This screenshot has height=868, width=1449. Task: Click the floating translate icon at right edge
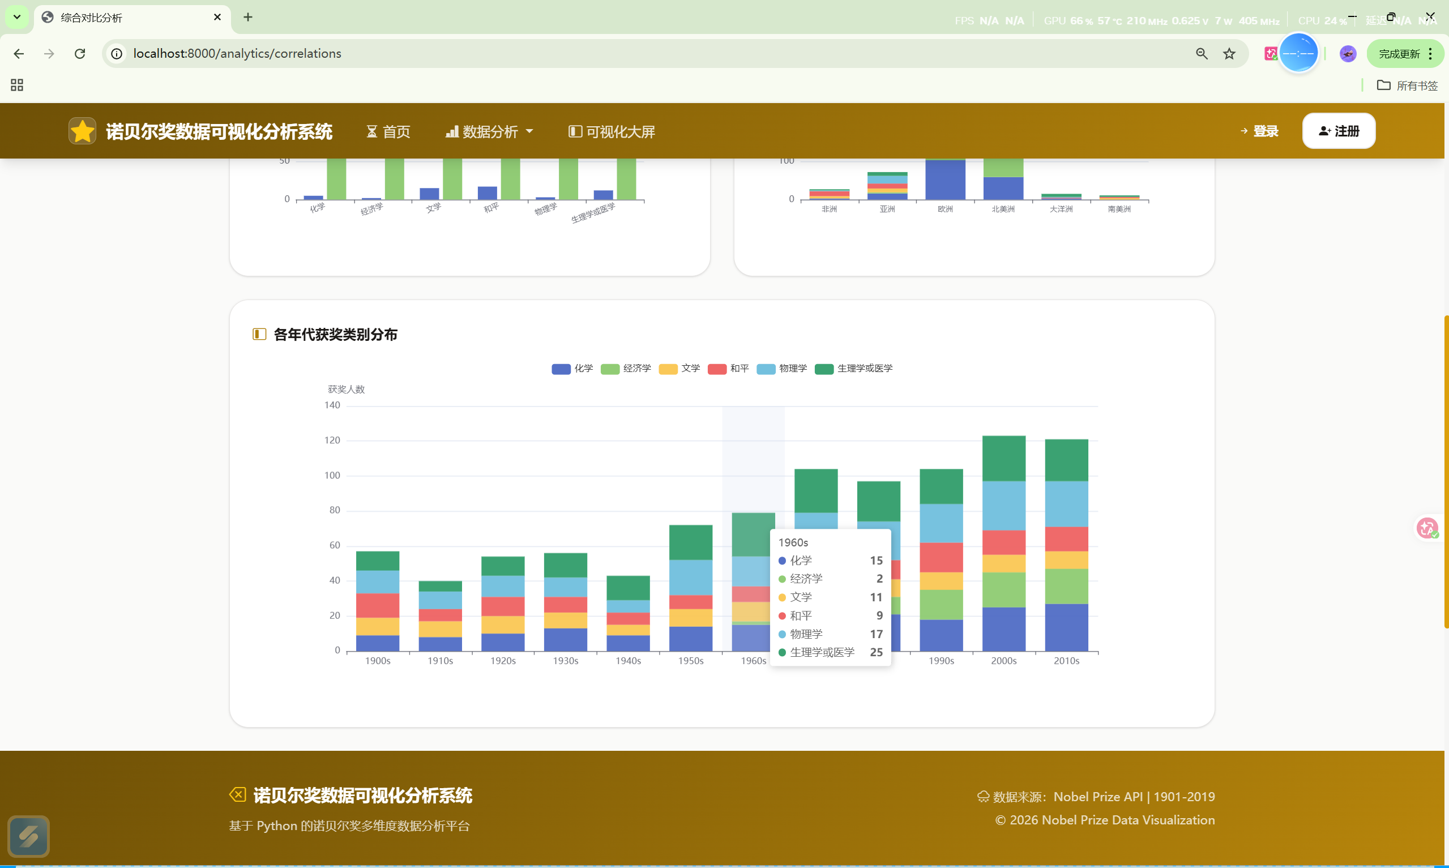(1427, 528)
